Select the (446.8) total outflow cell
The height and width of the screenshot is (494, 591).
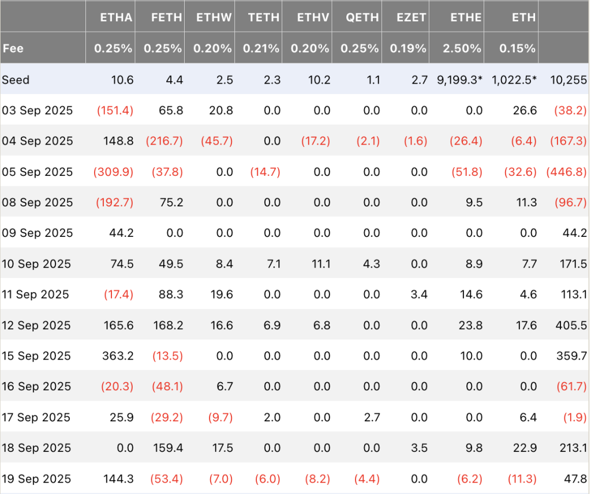tap(567, 172)
